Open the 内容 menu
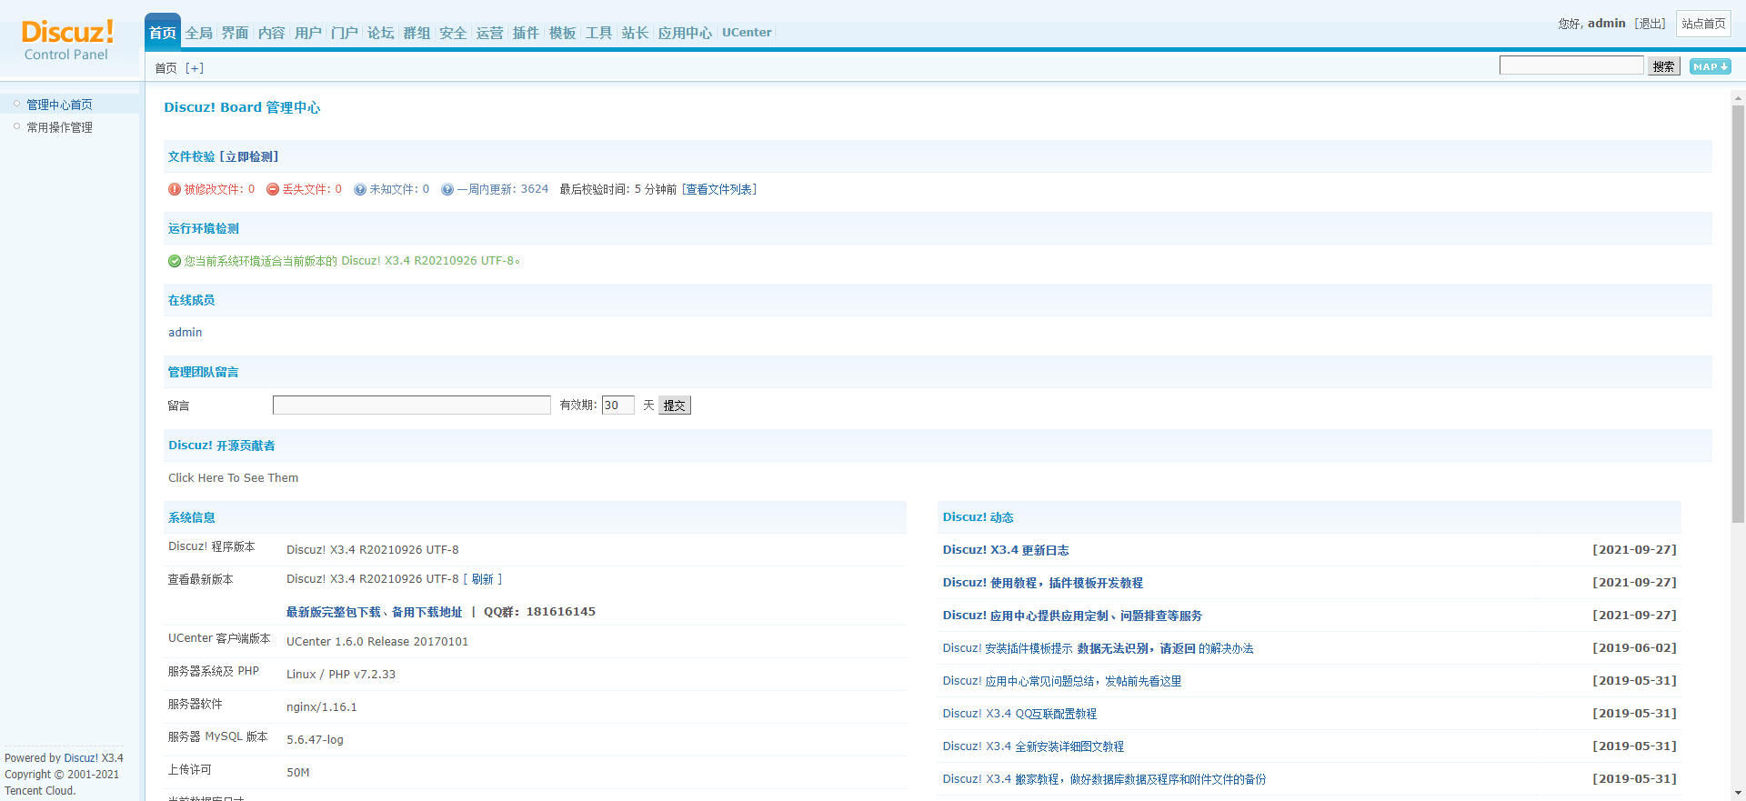 [272, 33]
